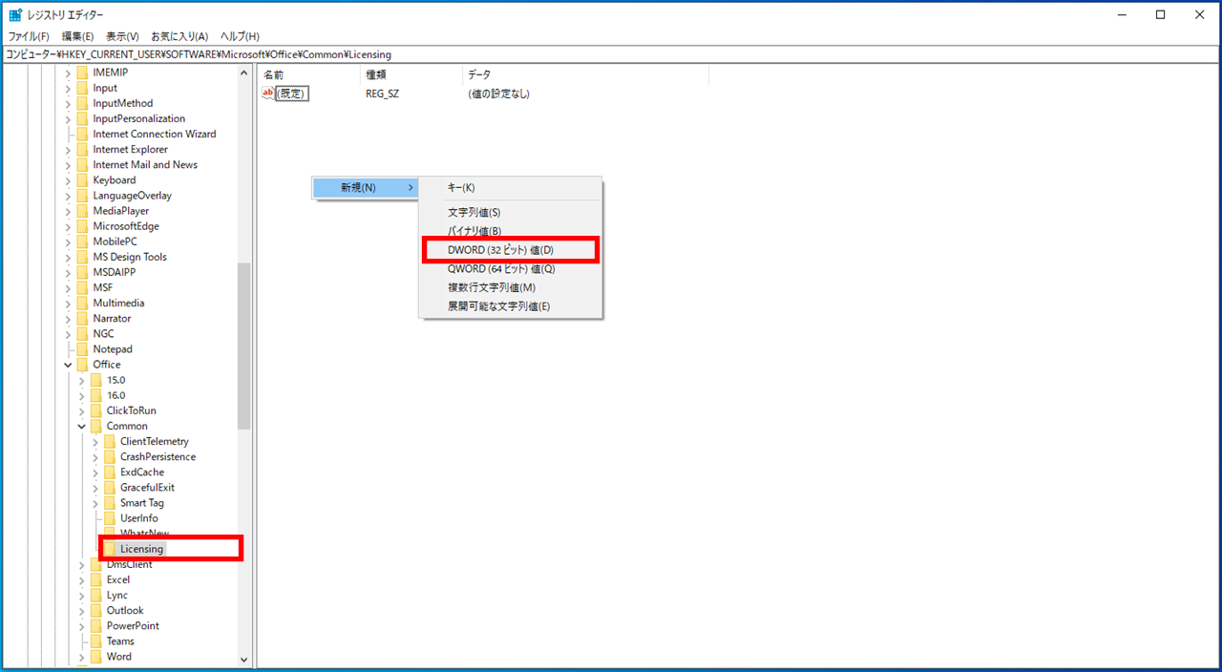Click the tree pane vertical scrollbar thumb
Screen dimensions: 1222x672
[x=243, y=346]
